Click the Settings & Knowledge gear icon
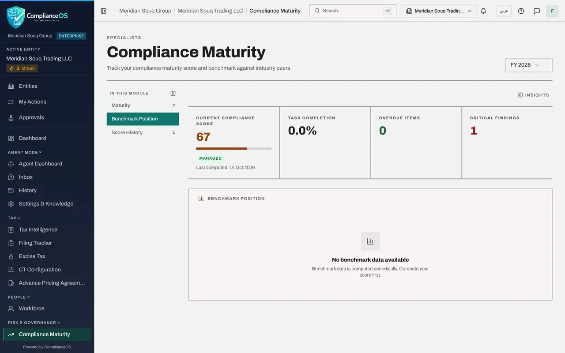 coord(11,204)
